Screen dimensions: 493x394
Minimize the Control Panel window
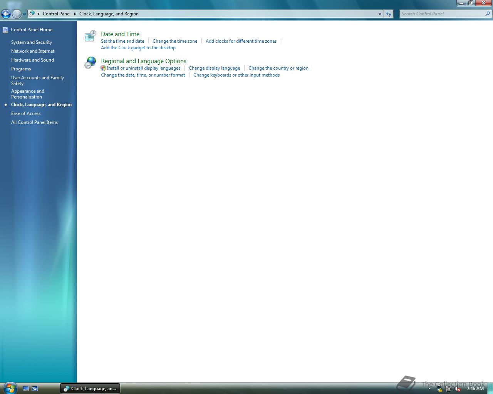click(x=461, y=3)
